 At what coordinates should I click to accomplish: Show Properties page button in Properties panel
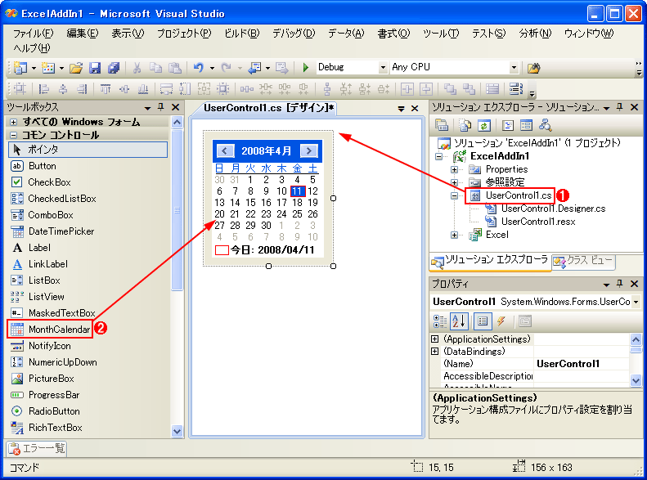483,321
